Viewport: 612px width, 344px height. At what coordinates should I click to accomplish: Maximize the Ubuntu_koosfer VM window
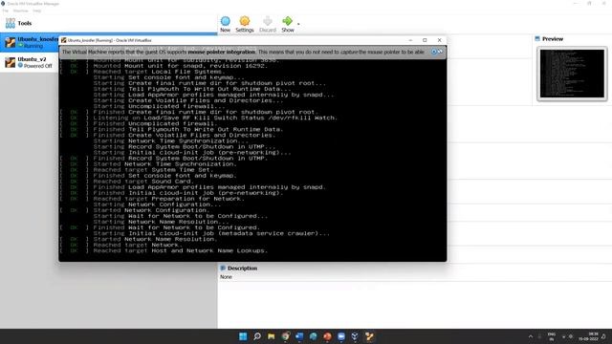425,40
